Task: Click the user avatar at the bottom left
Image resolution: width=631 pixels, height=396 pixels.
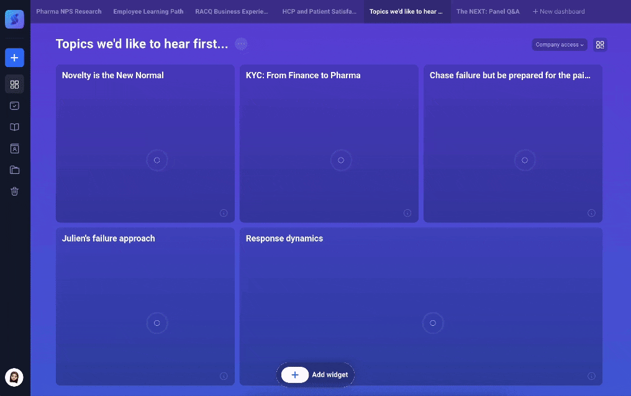Action: (x=14, y=377)
